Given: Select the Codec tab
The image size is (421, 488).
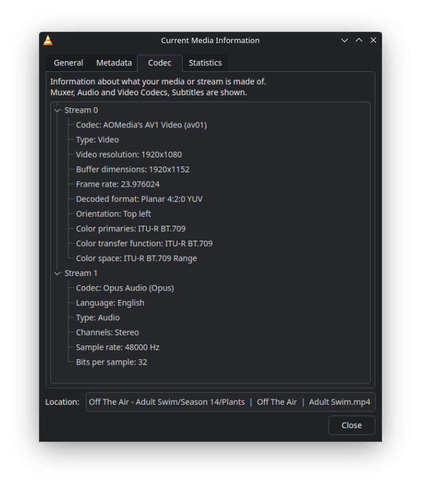Looking at the screenshot, I should click(160, 63).
